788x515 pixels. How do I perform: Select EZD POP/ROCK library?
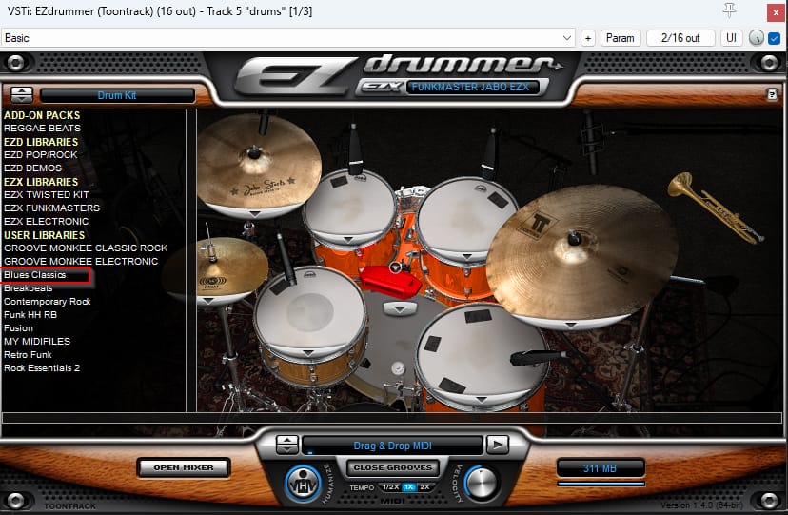tap(41, 155)
